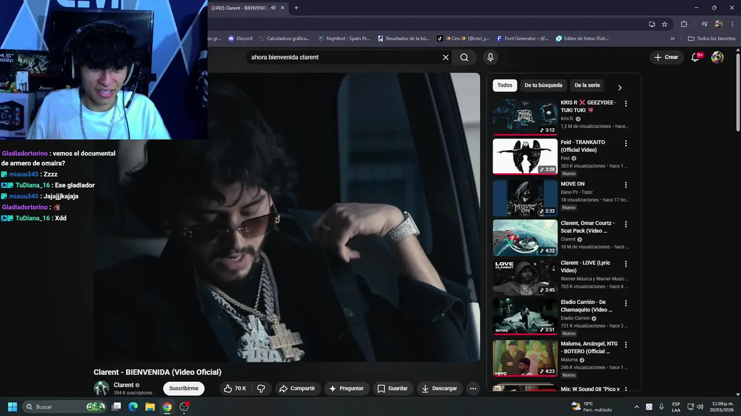
Task: Click the playing video frame
Action: 287,217
